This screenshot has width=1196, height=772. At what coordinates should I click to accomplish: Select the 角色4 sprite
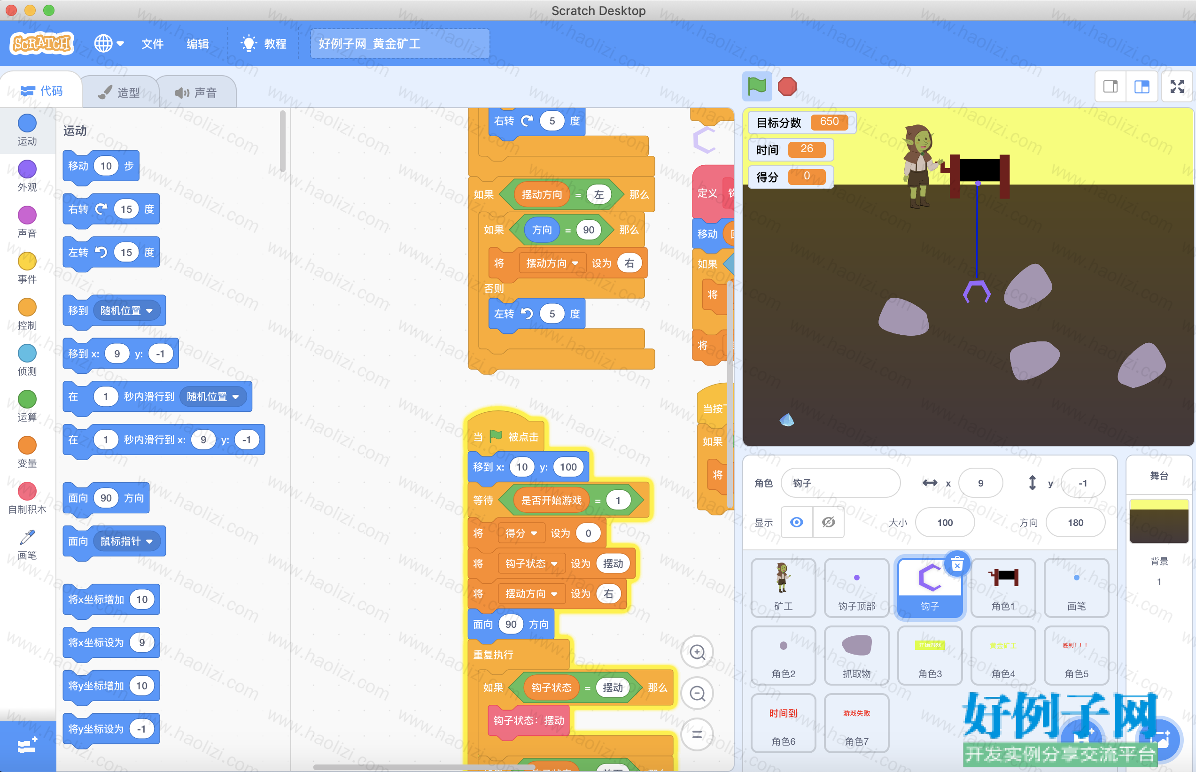tap(1003, 655)
